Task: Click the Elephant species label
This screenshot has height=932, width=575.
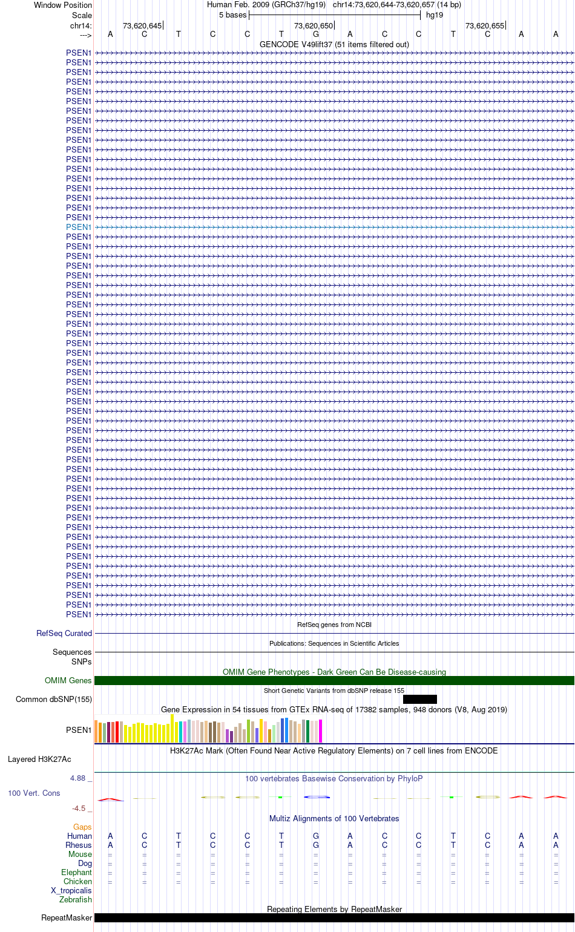Action: tap(76, 873)
